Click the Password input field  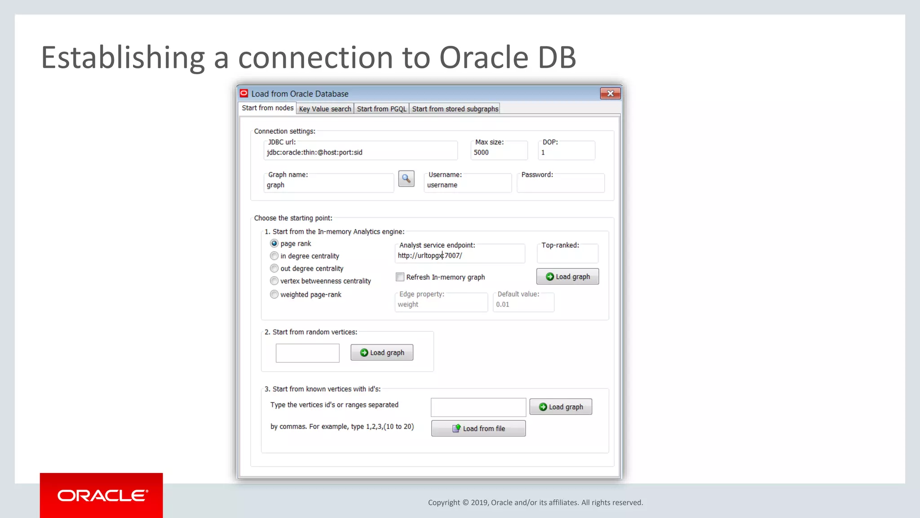coord(560,185)
